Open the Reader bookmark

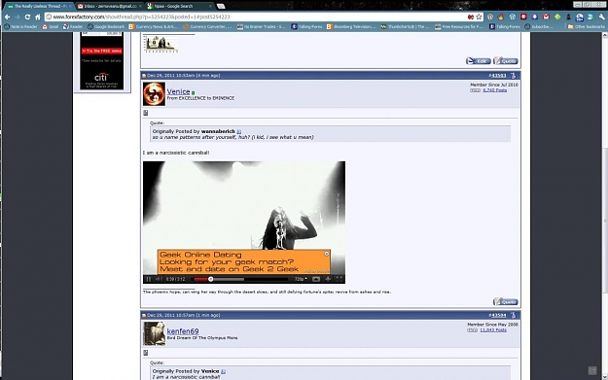[x=73, y=27]
